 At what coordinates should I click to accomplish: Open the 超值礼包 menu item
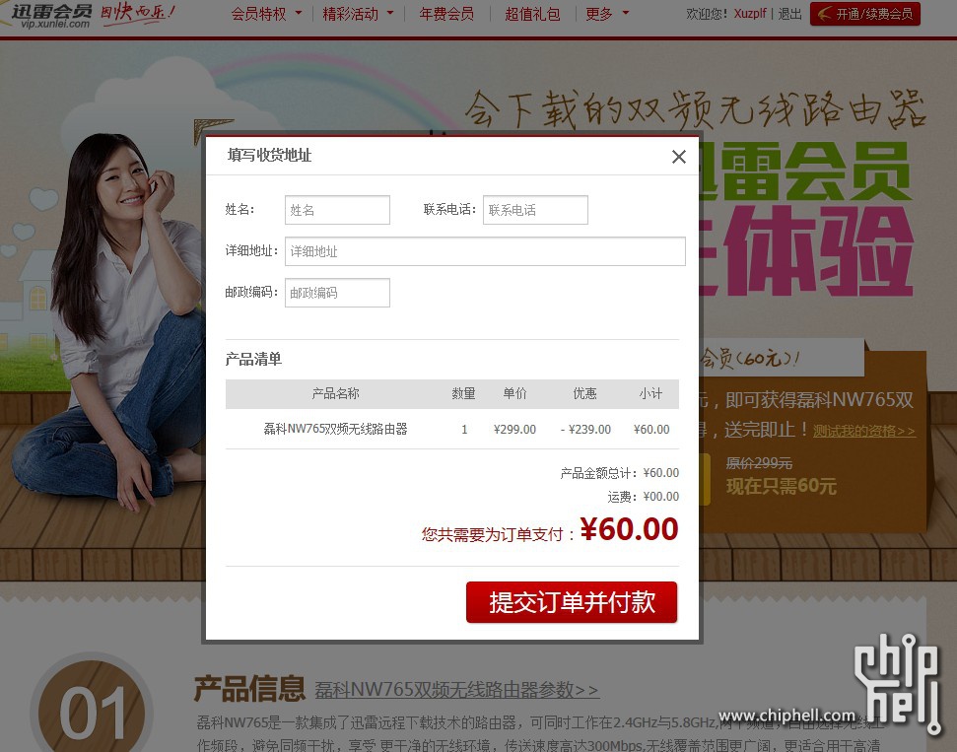[533, 14]
